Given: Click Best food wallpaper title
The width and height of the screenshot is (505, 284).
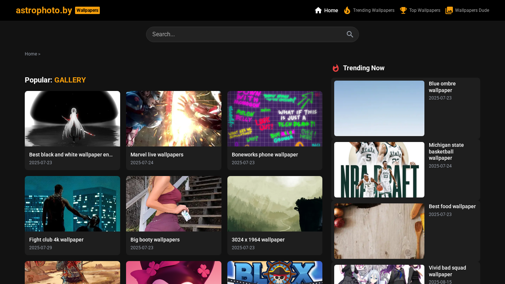Looking at the screenshot, I should [452, 206].
